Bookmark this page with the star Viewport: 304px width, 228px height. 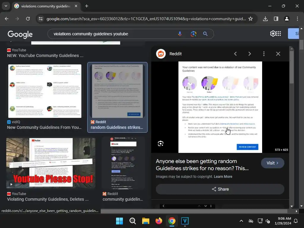[251, 19]
